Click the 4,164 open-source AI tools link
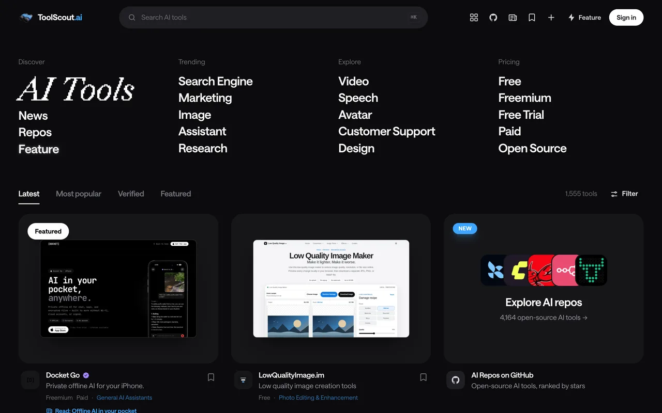Viewport: 662px width, 413px height. point(544,317)
